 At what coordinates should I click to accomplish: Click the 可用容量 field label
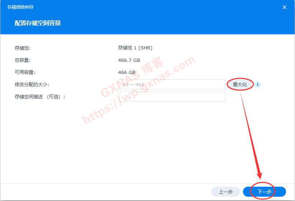(25, 72)
